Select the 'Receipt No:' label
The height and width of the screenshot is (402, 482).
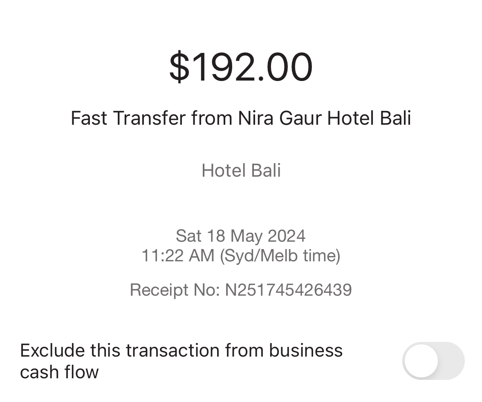[x=175, y=290]
